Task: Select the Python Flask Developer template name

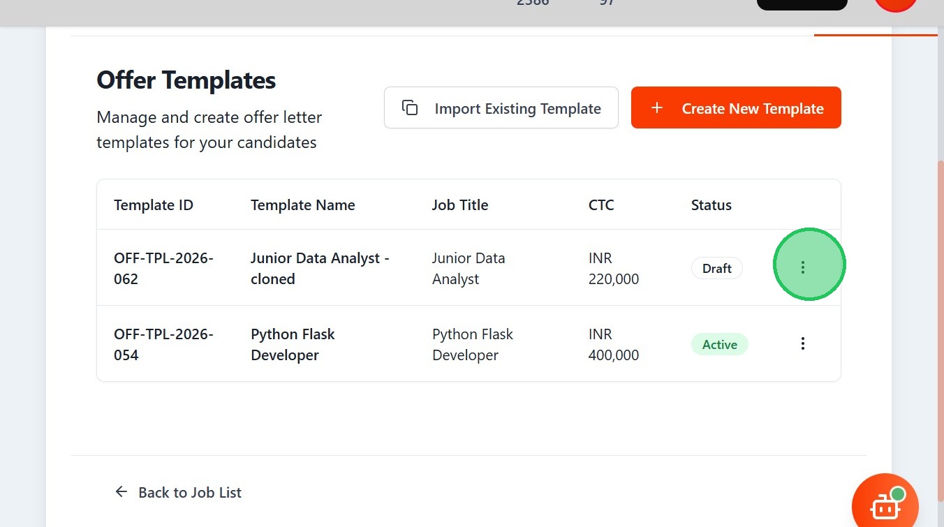Action: click(x=293, y=345)
